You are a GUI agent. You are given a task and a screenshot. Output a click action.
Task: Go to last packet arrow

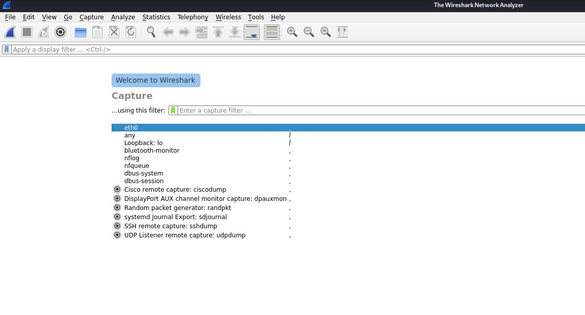click(x=235, y=32)
